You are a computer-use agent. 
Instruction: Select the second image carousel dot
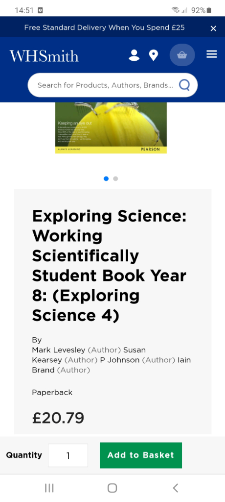pos(115,178)
